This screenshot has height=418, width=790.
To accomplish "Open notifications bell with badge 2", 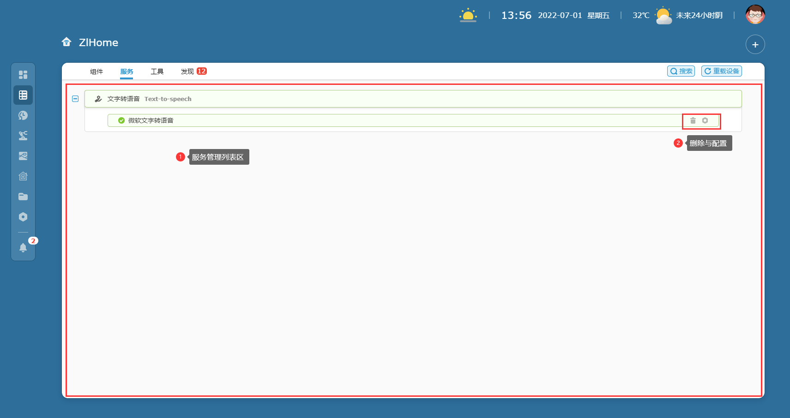I will click(x=23, y=248).
